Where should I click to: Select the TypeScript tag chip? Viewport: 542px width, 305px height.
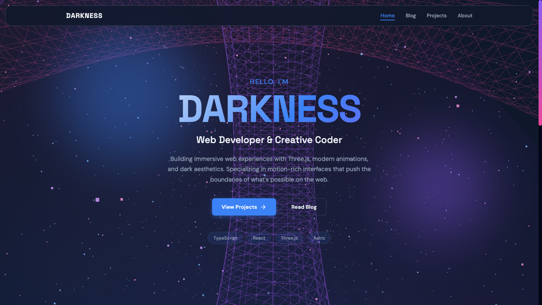225,238
